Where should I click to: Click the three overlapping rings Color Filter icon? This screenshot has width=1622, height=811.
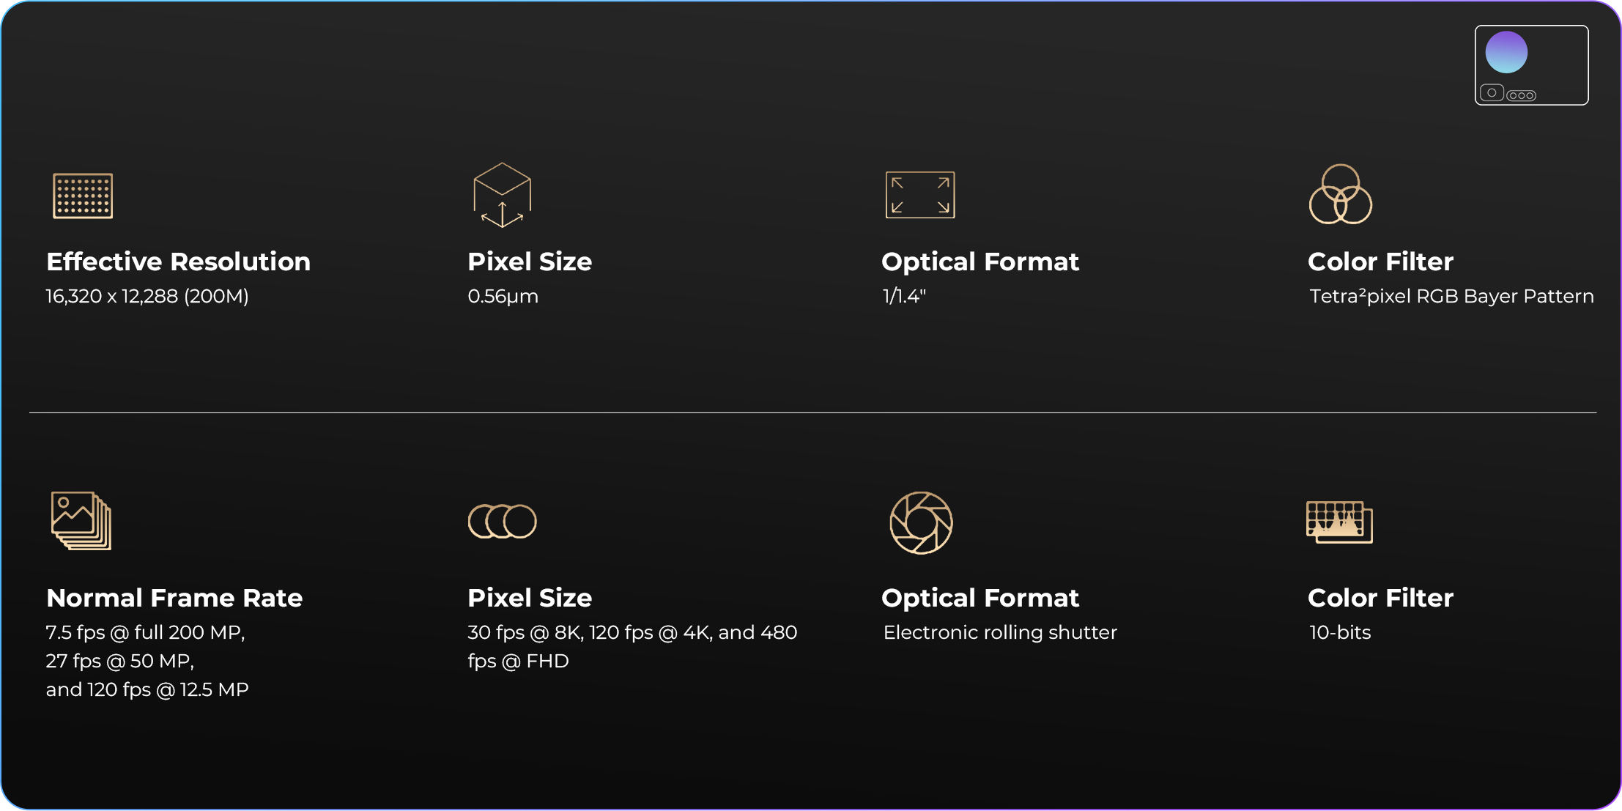click(1340, 194)
